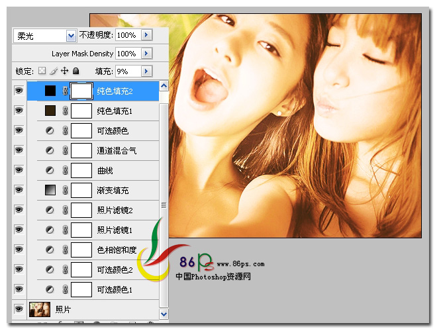Viewport: 437px width, 331px height.
Task: Click the lock transparent pixels icon
Action: click(x=43, y=71)
